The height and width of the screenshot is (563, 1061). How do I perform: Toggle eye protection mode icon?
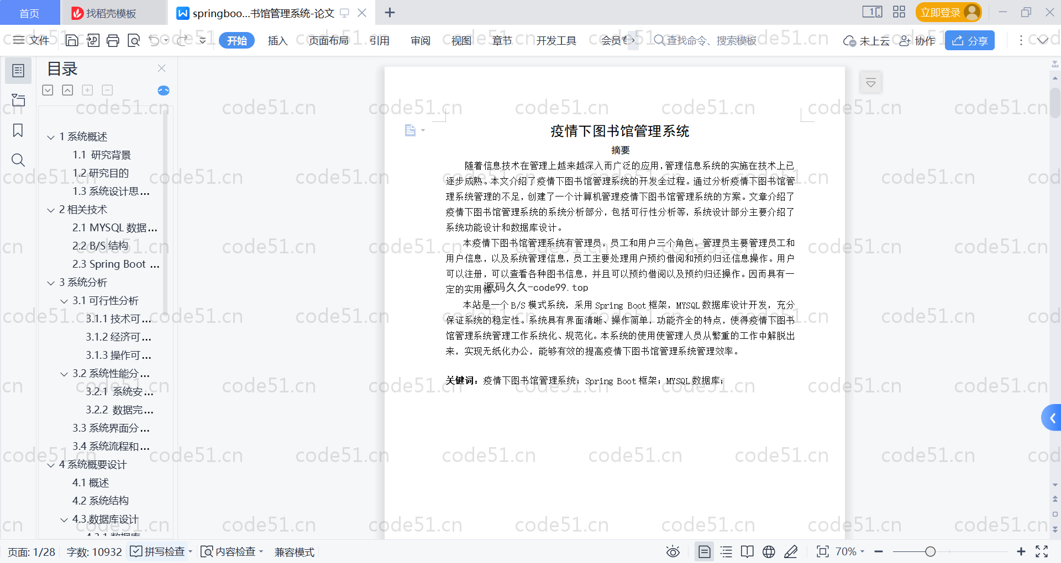point(673,551)
